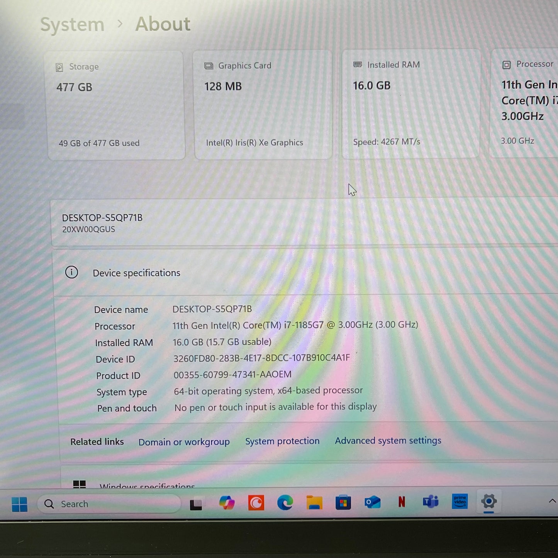Launch Prime Video from taskbar
This screenshot has height=558, width=558.
coord(460,501)
